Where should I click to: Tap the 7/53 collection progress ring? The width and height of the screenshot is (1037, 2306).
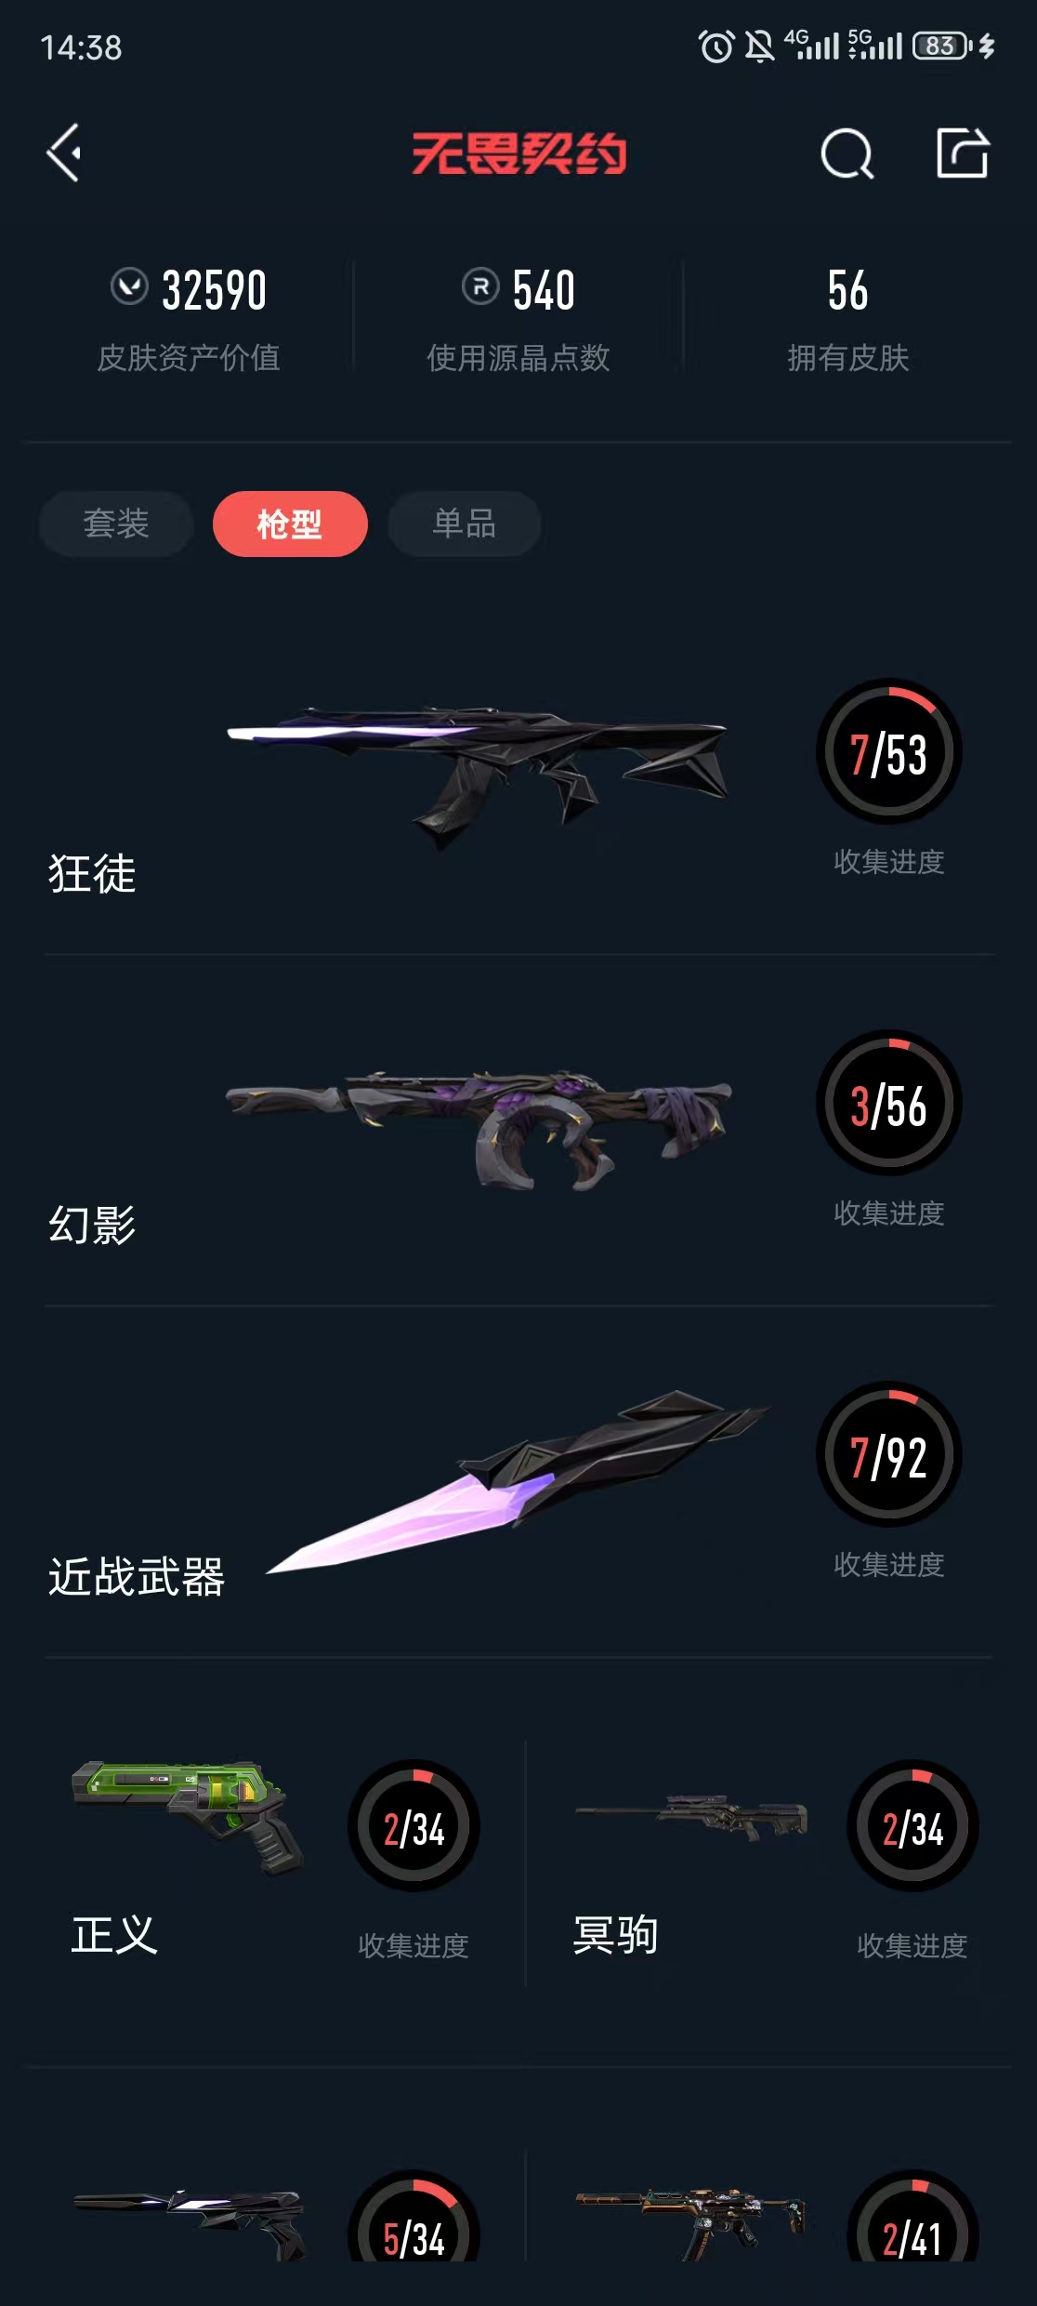coord(889,752)
